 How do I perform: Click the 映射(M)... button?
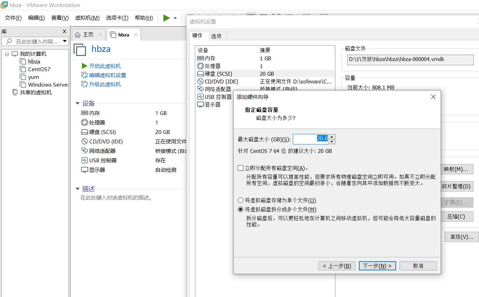(456, 169)
